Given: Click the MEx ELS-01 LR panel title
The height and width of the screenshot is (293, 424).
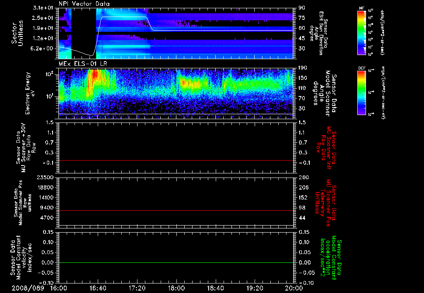Looking at the screenshot, I should 82,64.
